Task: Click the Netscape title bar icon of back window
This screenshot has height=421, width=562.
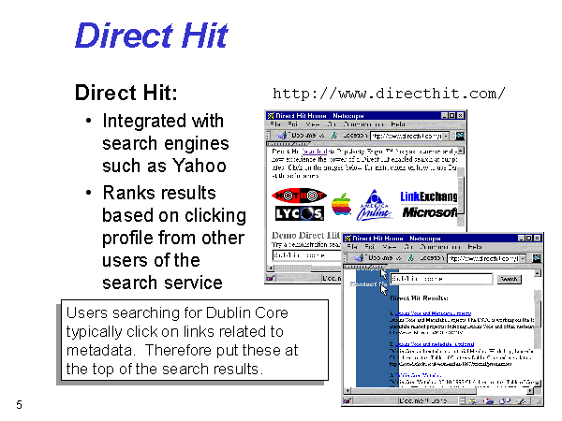Action: [x=271, y=115]
